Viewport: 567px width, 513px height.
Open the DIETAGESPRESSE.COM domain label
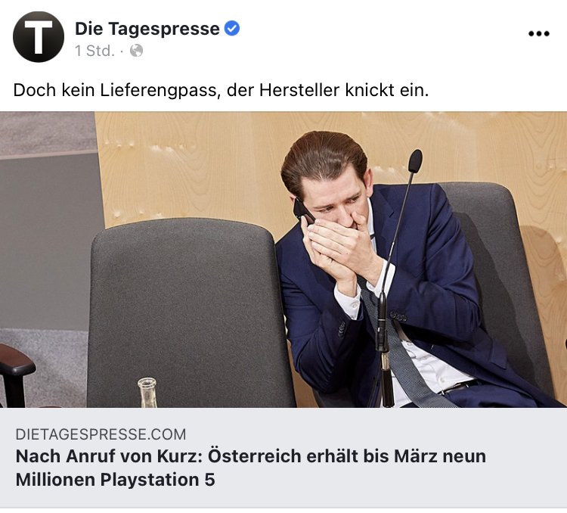(101, 434)
